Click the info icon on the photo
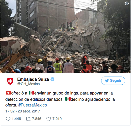 pyautogui.click(x=127, y=3)
